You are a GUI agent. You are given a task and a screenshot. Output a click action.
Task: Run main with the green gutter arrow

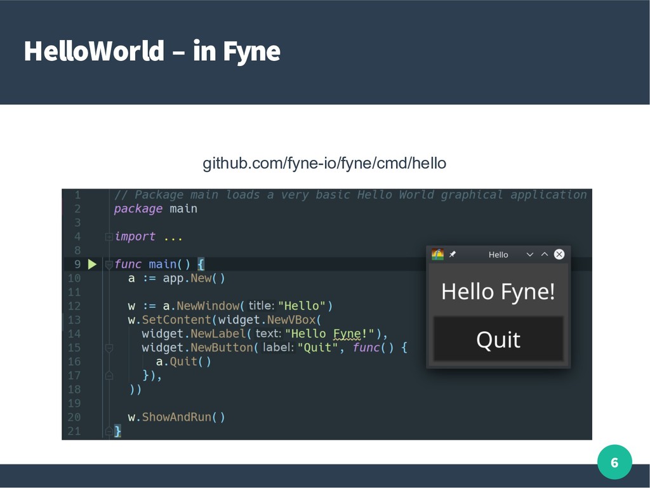point(93,264)
